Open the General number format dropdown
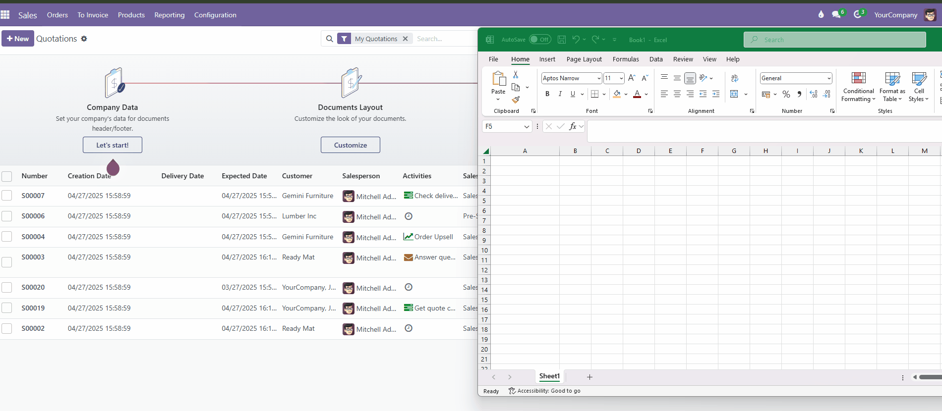This screenshot has height=411, width=942. click(x=829, y=78)
